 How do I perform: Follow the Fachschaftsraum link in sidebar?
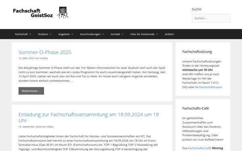click(x=211, y=87)
